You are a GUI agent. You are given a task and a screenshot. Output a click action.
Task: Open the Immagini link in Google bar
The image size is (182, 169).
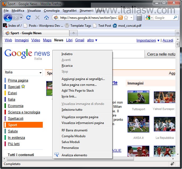pos(22,40)
